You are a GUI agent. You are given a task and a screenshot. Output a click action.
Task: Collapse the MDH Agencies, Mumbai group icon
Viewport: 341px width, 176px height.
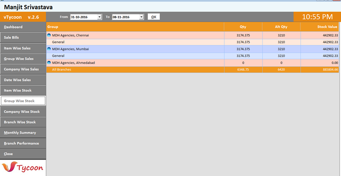(x=49, y=49)
